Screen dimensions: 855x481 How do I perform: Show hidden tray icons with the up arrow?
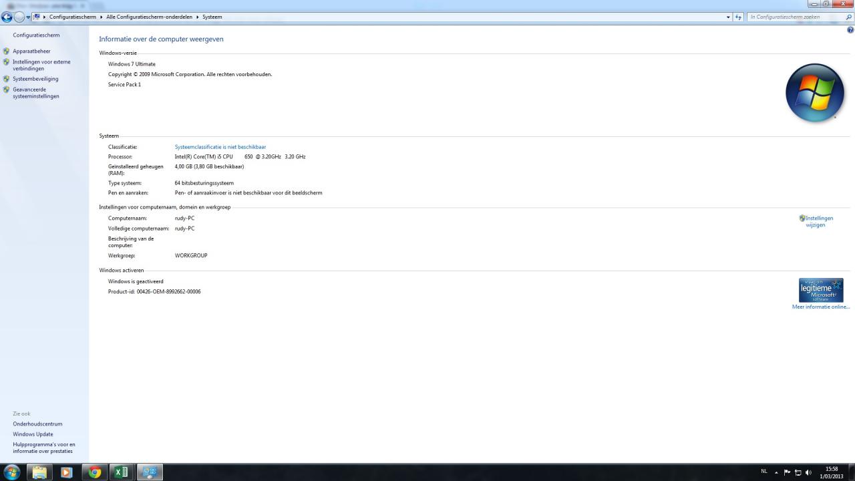776,472
